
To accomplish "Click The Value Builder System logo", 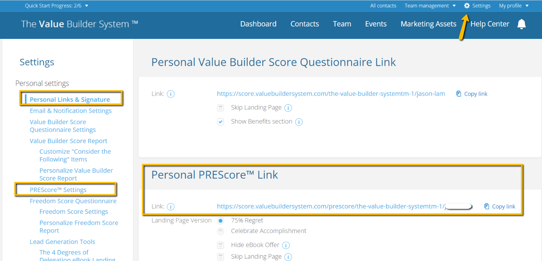I will [79, 24].
